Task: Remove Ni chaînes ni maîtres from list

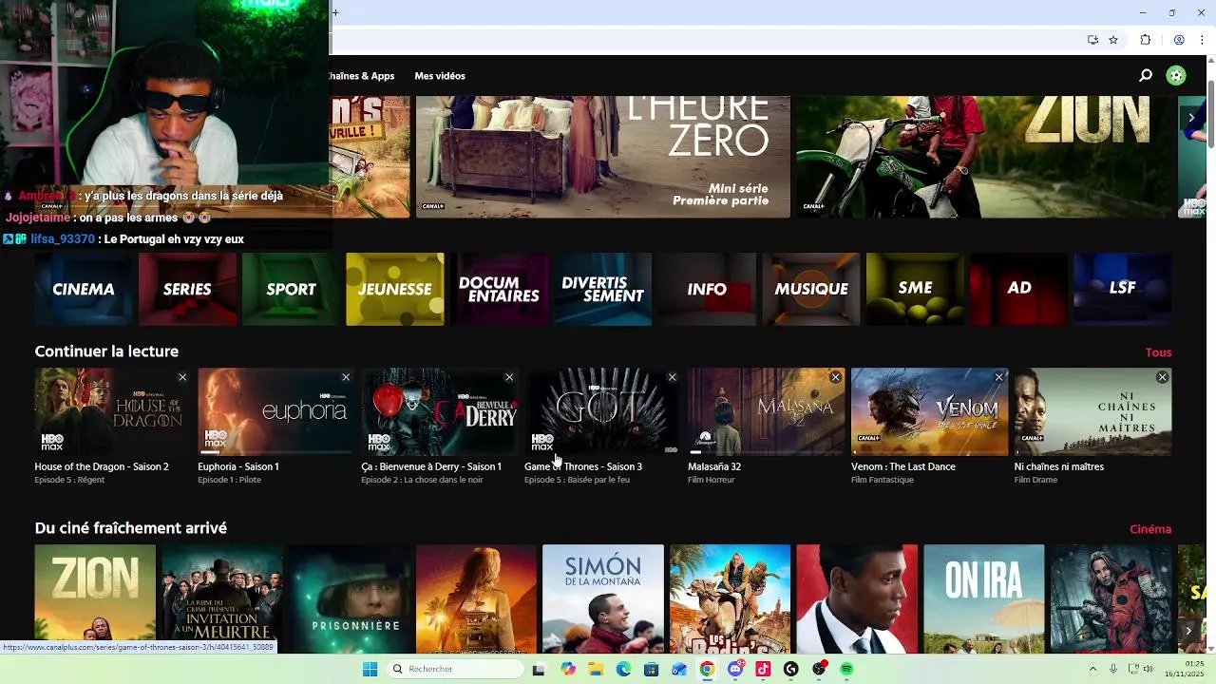Action: click(1162, 377)
